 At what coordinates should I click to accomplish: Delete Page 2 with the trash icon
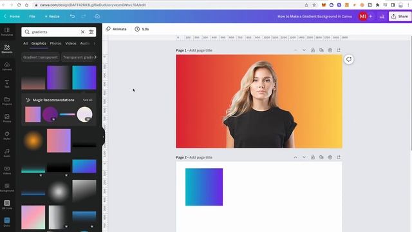(330, 157)
